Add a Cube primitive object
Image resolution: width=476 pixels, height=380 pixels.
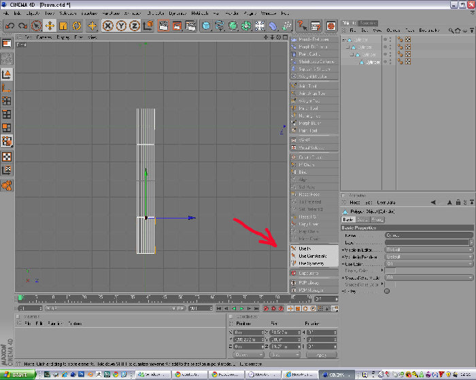click(x=206, y=26)
